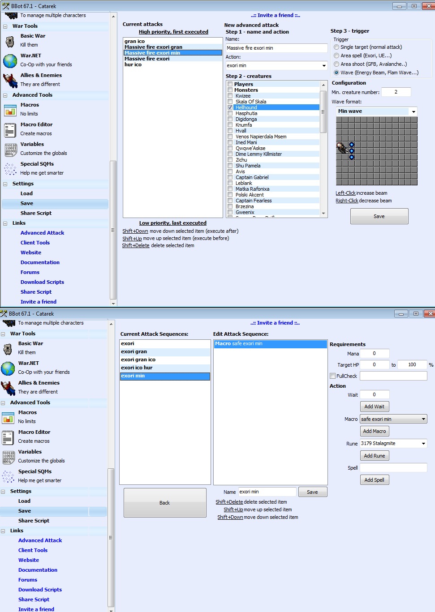Expand the Action 'exori min' dropdown
435x612 pixels.
324,66
